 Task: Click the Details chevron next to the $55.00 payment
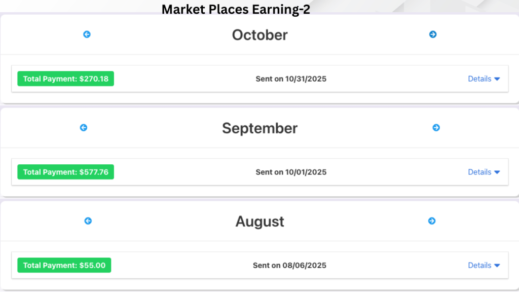click(496, 265)
